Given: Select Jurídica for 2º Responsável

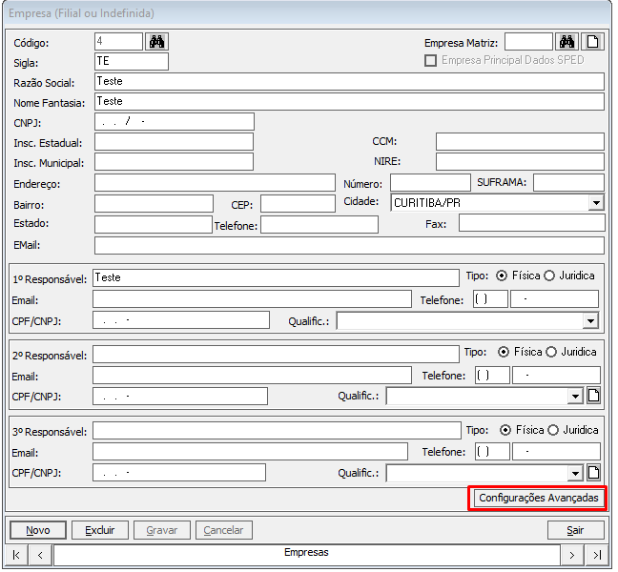Looking at the screenshot, I should point(551,352).
